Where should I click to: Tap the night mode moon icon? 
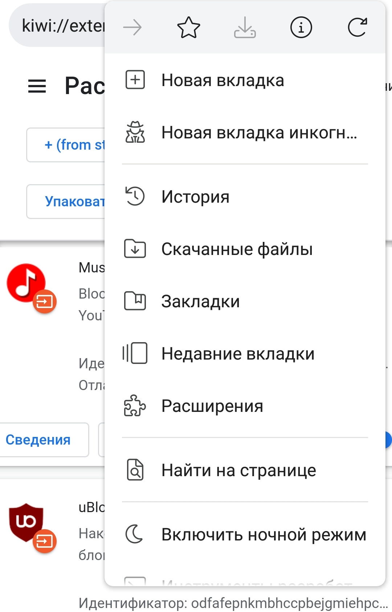[134, 534]
